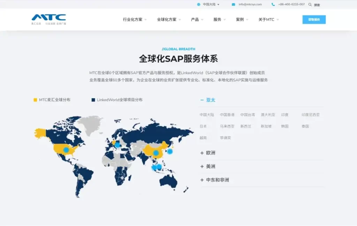The width and height of the screenshot is (357, 226).
Task: Click the email envelope icon in the top bar
Action: 233,5
